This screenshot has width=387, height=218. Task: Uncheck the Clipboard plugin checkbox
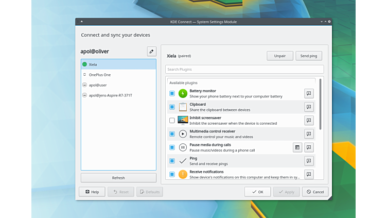tap(172, 107)
